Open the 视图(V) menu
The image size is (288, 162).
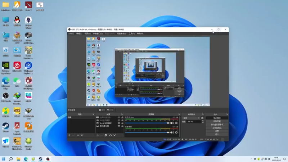click(x=87, y=33)
